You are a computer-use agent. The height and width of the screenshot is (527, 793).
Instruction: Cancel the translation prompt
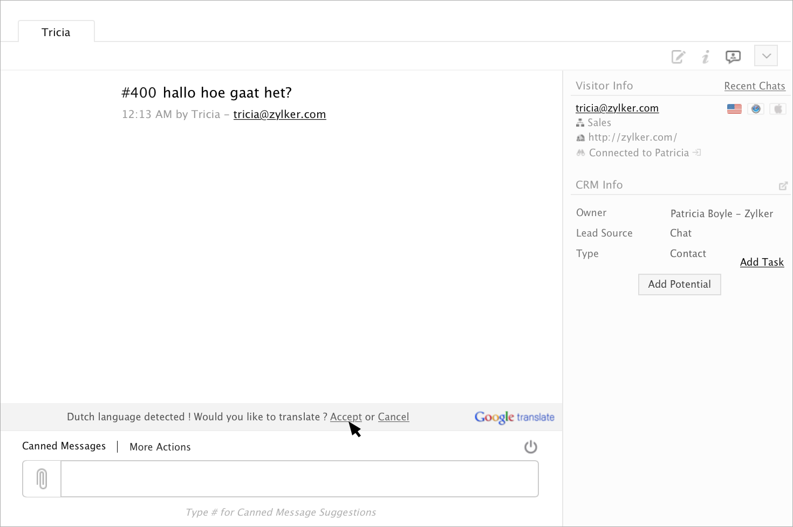[x=393, y=417]
